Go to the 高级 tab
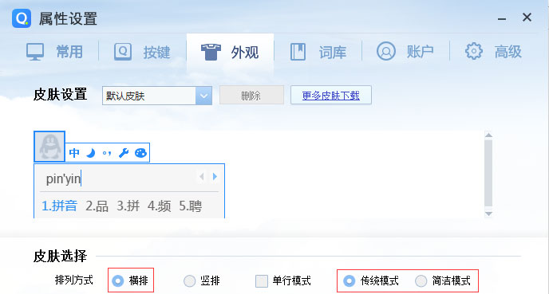The image size is (549, 294). 493,52
